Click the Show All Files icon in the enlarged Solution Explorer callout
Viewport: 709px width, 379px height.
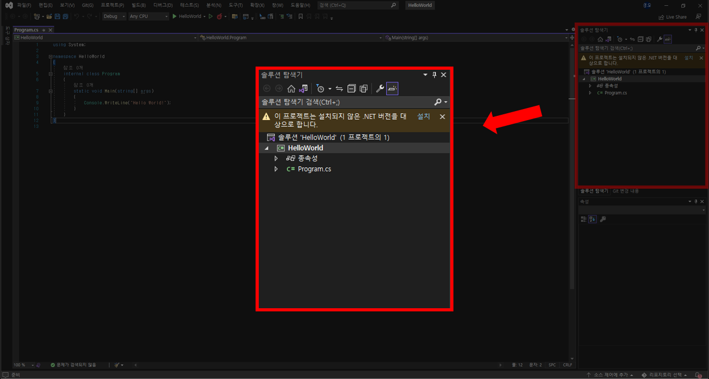click(x=363, y=89)
